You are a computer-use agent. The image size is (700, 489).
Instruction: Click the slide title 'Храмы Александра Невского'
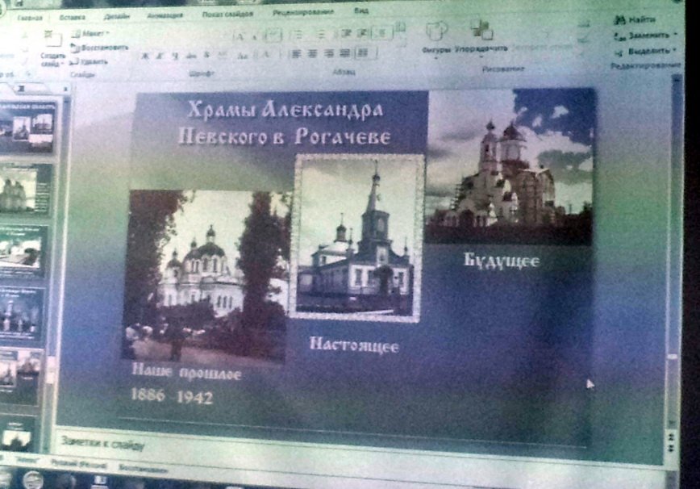[x=284, y=122]
